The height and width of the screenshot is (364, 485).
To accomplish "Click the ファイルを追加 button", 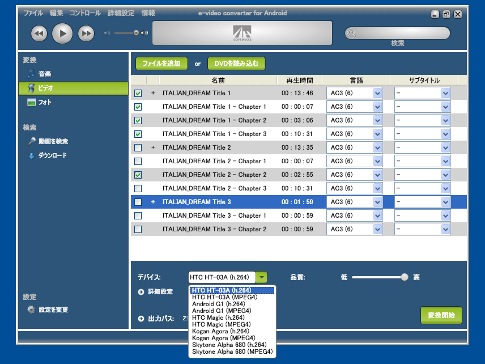I will tap(161, 64).
